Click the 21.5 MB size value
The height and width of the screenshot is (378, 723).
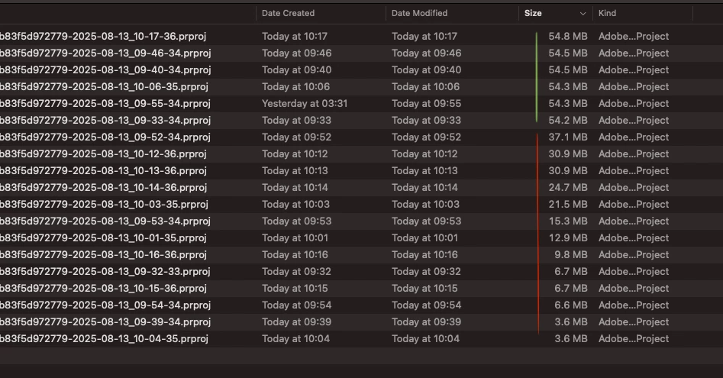click(568, 204)
